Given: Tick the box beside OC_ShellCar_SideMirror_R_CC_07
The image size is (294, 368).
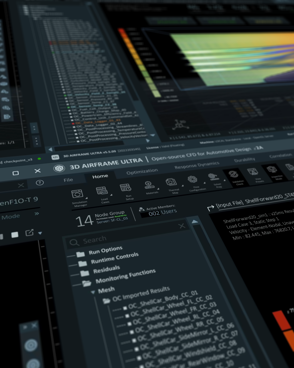Looking at the screenshot, I should click(x=139, y=358).
